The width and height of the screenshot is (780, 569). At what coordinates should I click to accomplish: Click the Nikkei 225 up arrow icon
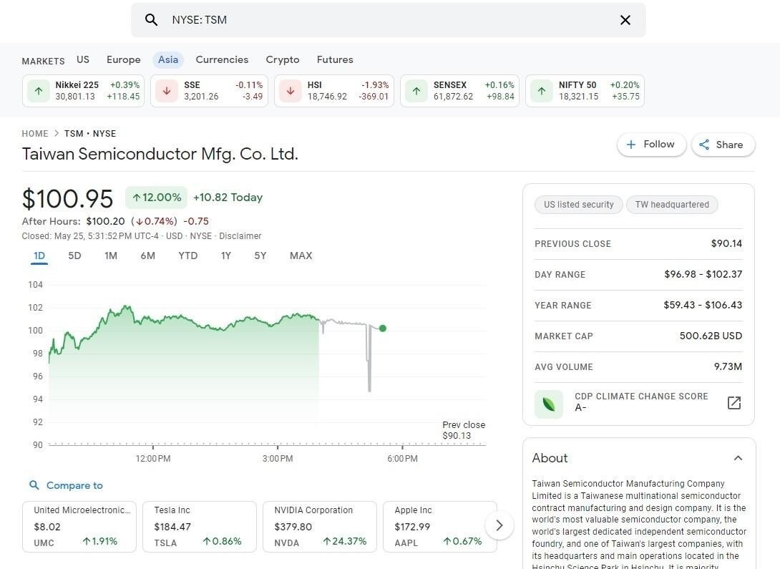click(39, 91)
